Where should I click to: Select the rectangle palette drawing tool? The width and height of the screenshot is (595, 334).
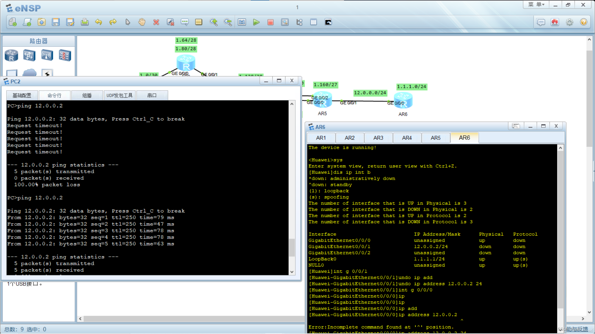click(x=199, y=22)
